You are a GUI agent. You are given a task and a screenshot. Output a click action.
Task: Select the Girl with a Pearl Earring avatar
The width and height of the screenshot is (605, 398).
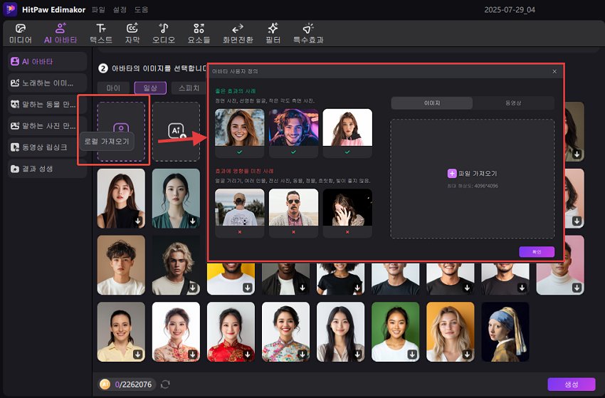505,332
